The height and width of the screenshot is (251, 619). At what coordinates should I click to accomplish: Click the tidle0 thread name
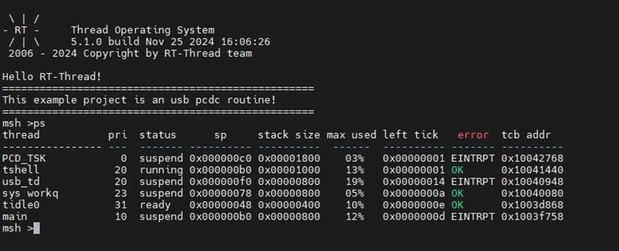[x=21, y=205]
